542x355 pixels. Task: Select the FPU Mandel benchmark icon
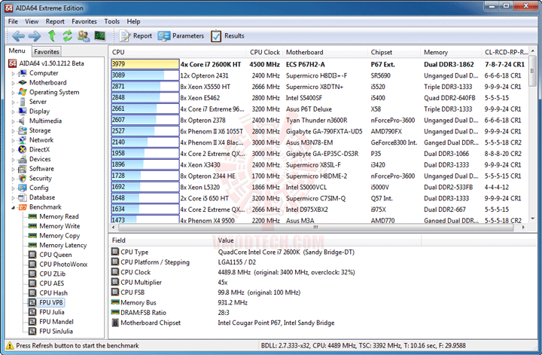coord(32,322)
